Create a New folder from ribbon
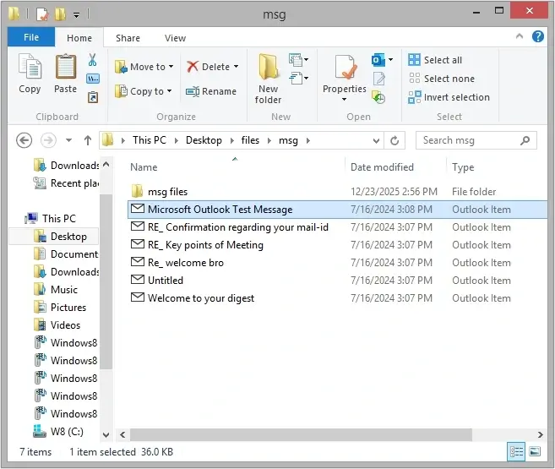 (x=268, y=79)
